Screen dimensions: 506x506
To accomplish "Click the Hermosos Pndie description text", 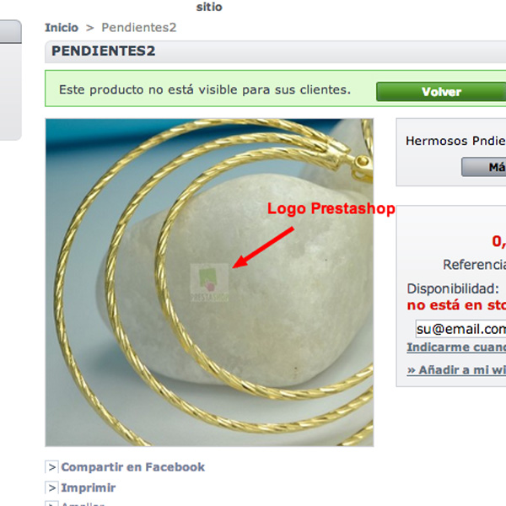I will pyautogui.click(x=455, y=141).
